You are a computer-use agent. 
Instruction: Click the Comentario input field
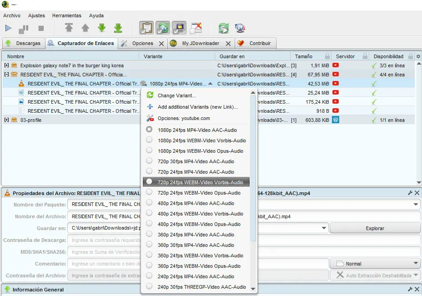pos(198,264)
